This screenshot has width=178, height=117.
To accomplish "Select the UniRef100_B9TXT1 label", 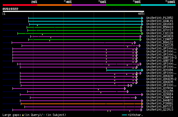I will pos(160,107).
